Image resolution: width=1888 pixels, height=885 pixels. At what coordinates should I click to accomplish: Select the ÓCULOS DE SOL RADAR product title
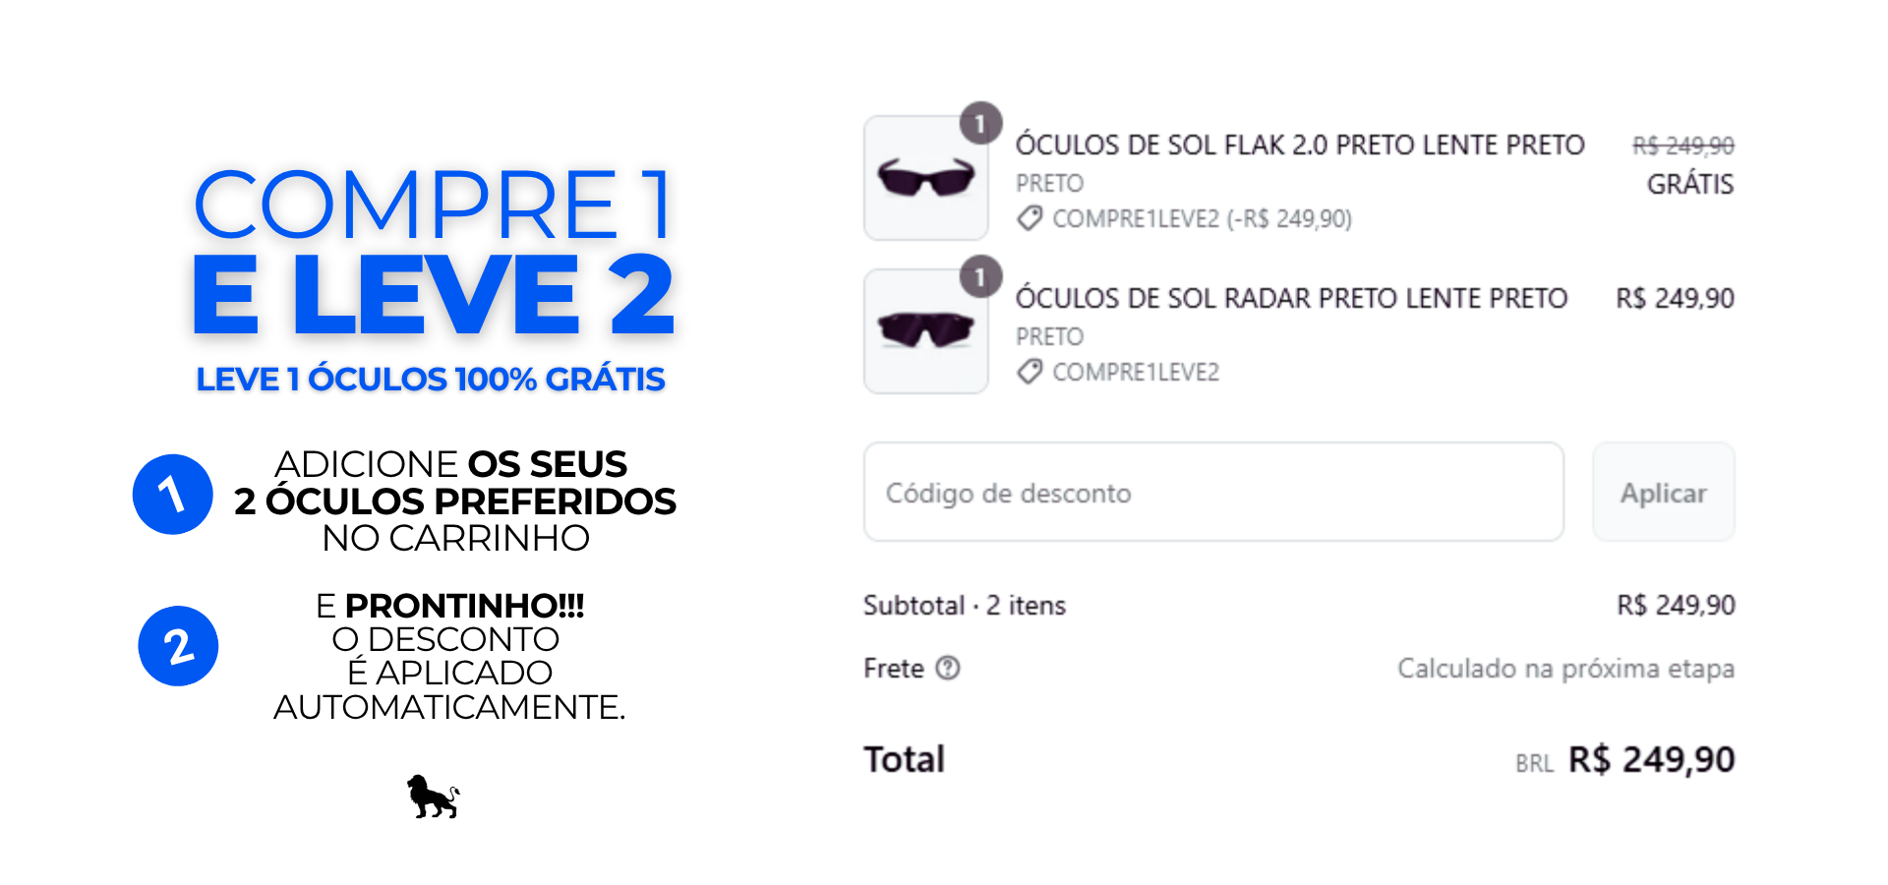[1291, 299]
